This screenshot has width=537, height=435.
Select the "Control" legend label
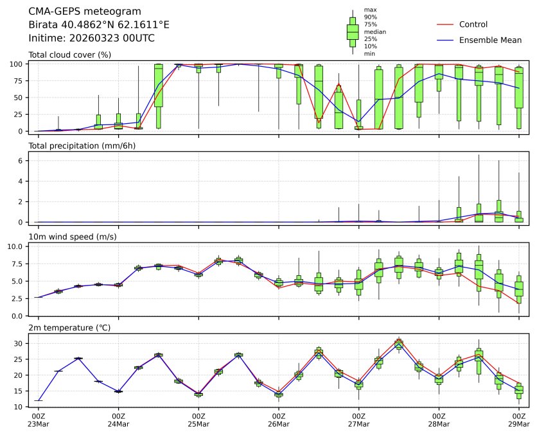click(x=473, y=25)
